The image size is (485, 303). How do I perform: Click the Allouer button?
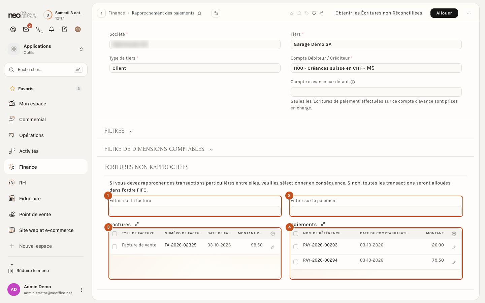[x=444, y=13]
